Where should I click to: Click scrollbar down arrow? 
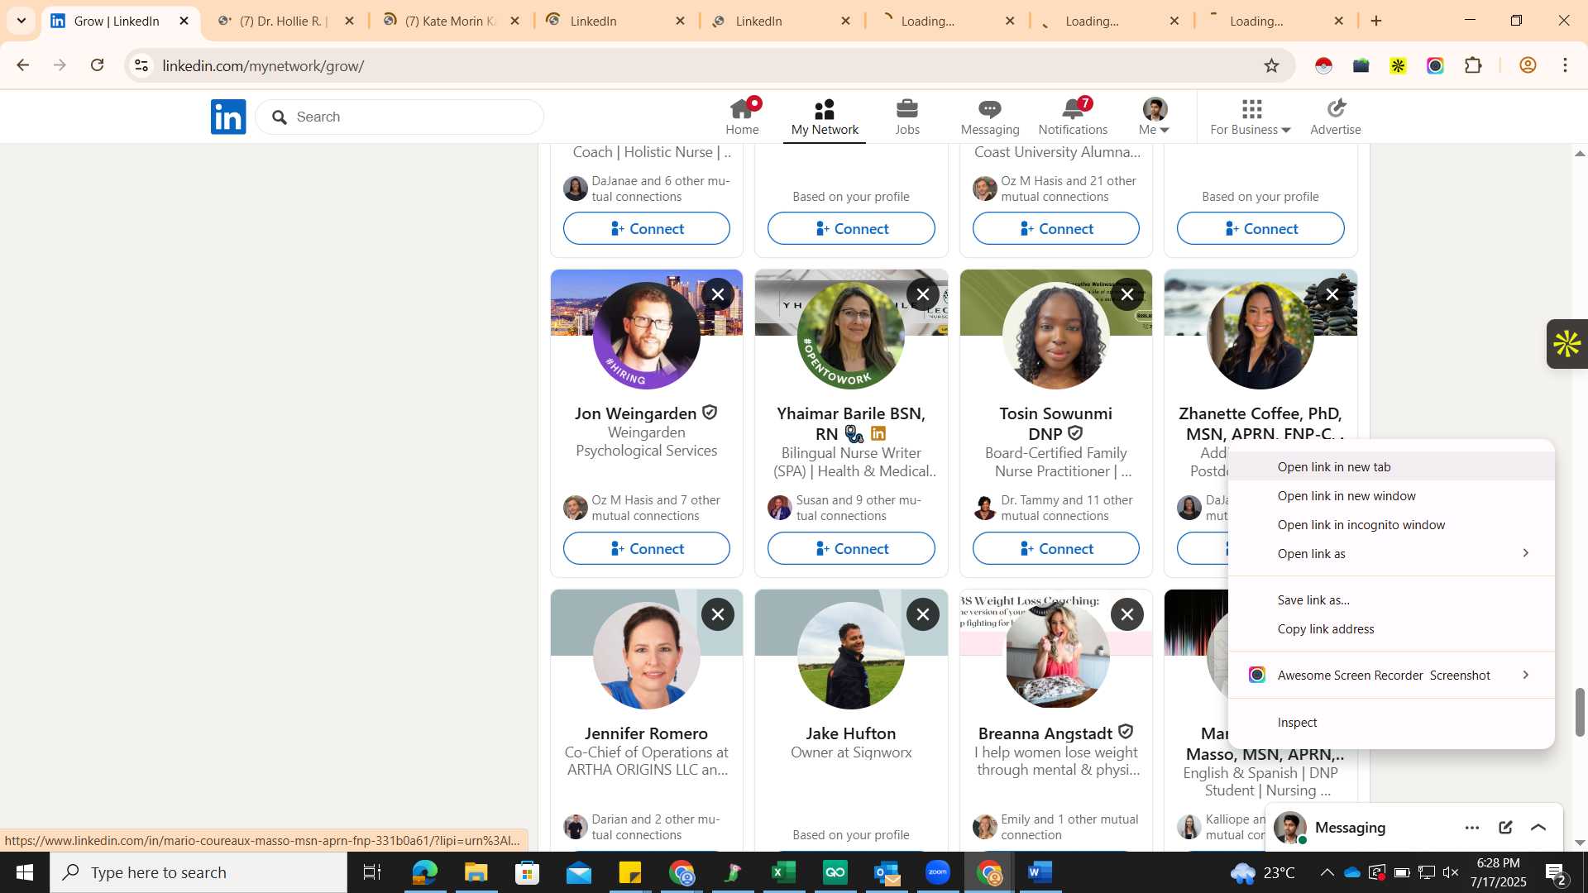pos(1580,843)
